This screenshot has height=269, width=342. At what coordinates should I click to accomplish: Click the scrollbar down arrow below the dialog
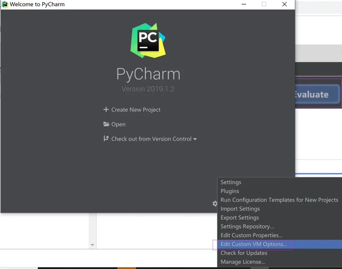[92, 245]
